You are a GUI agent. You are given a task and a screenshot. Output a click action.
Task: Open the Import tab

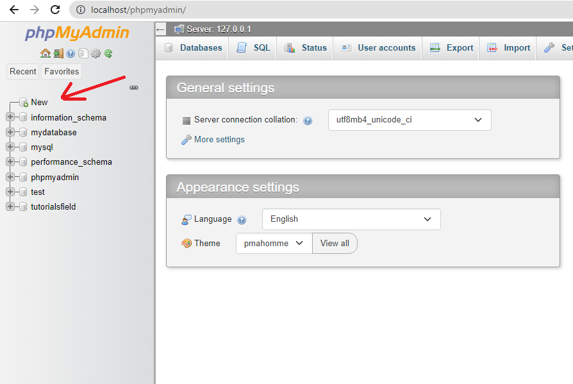tap(508, 48)
